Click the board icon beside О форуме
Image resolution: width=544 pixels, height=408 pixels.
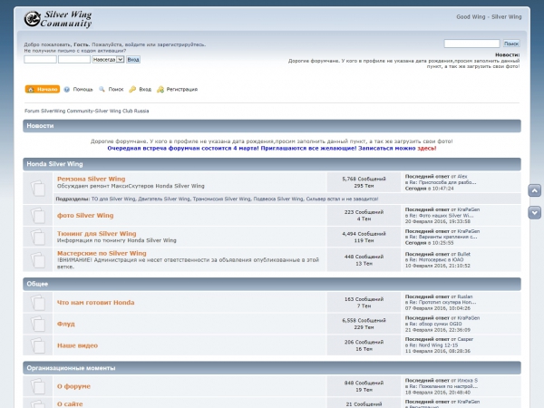[x=38, y=386]
